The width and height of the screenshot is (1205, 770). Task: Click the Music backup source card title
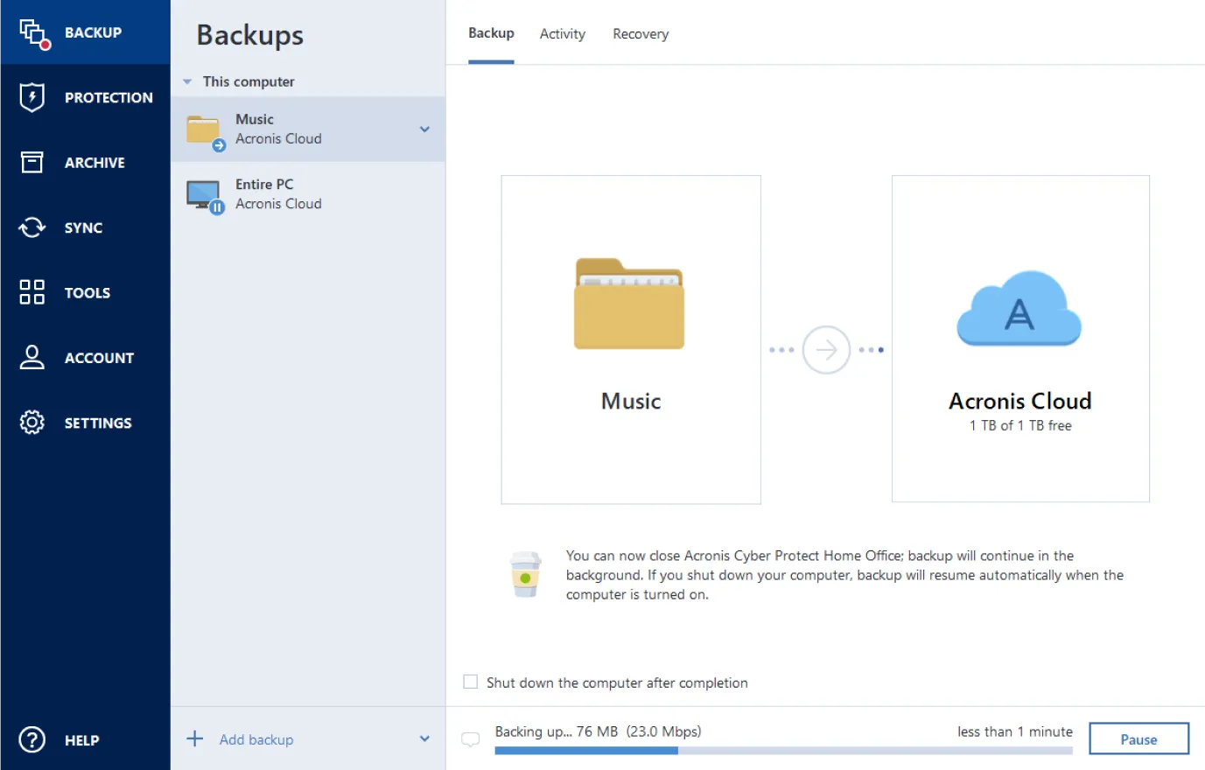[631, 402]
